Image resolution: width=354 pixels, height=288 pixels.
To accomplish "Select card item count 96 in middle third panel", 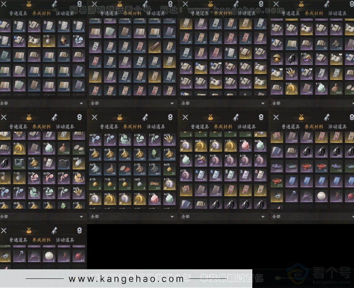I will pyautogui.click(x=201, y=175).
